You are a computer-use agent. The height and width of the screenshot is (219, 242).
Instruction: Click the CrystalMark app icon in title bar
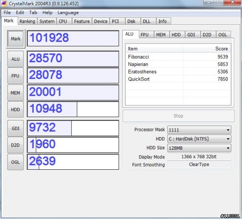[x=4, y=3]
